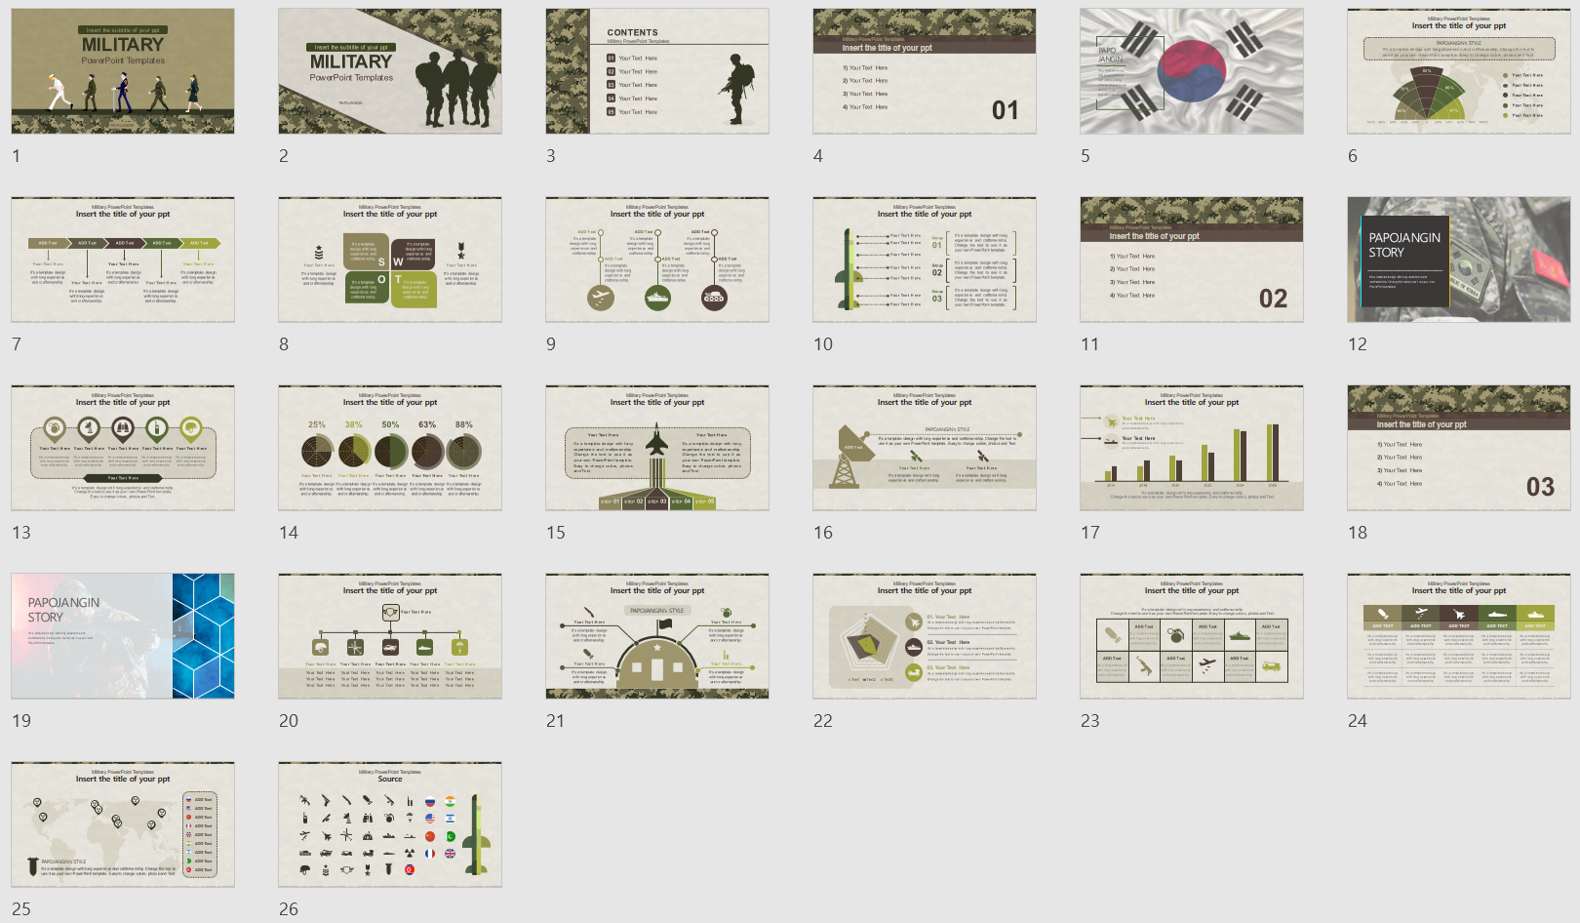Choose slide 4, the section 01 divider

tap(925, 71)
